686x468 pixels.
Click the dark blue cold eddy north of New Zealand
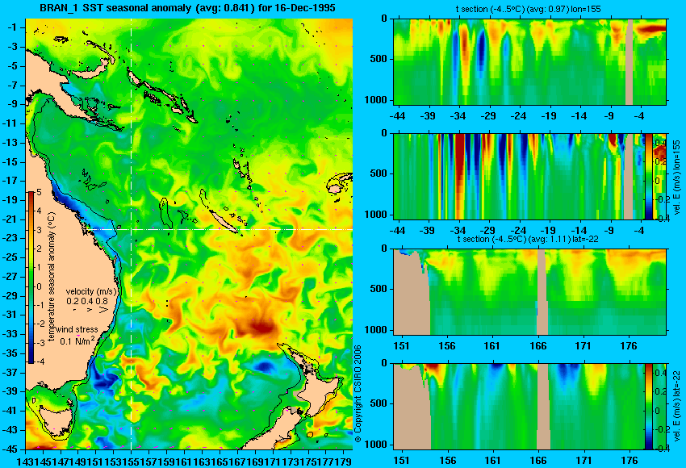click(263, 366)
